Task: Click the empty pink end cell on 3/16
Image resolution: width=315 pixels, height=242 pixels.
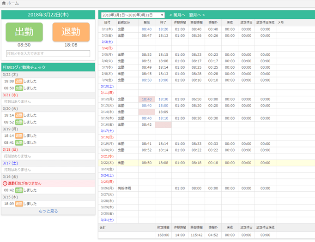Action: coord(163,124)
